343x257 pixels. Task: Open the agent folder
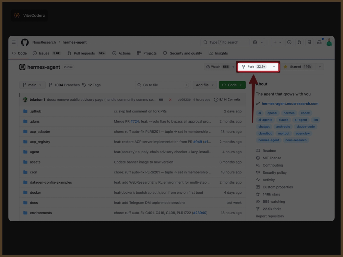pos(35,152)
